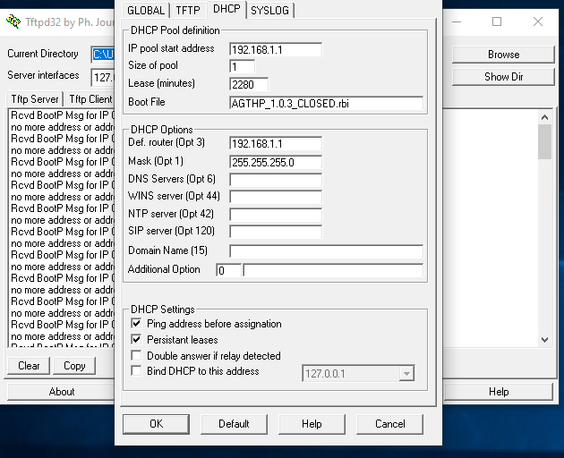564x458 pixels.
Task: Click the Copy log button
Action: click(x=74, y=366)
